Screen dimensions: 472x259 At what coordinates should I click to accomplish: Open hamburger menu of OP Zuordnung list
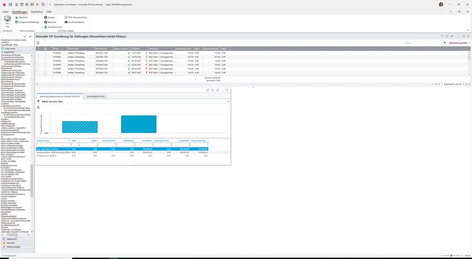coord(38,43)
